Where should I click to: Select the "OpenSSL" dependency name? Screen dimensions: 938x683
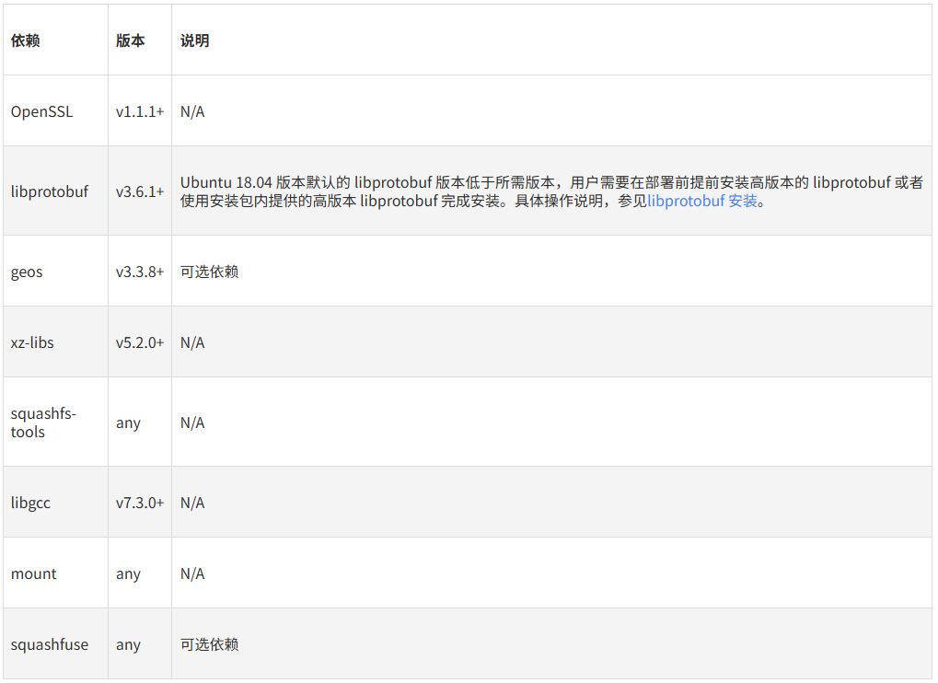41,112
